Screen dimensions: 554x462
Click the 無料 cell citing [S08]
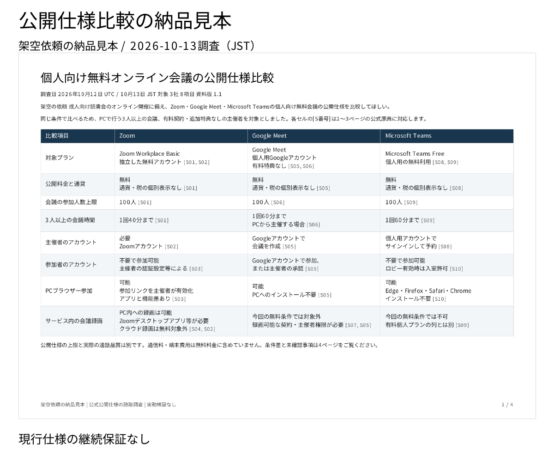coord(447,184)
